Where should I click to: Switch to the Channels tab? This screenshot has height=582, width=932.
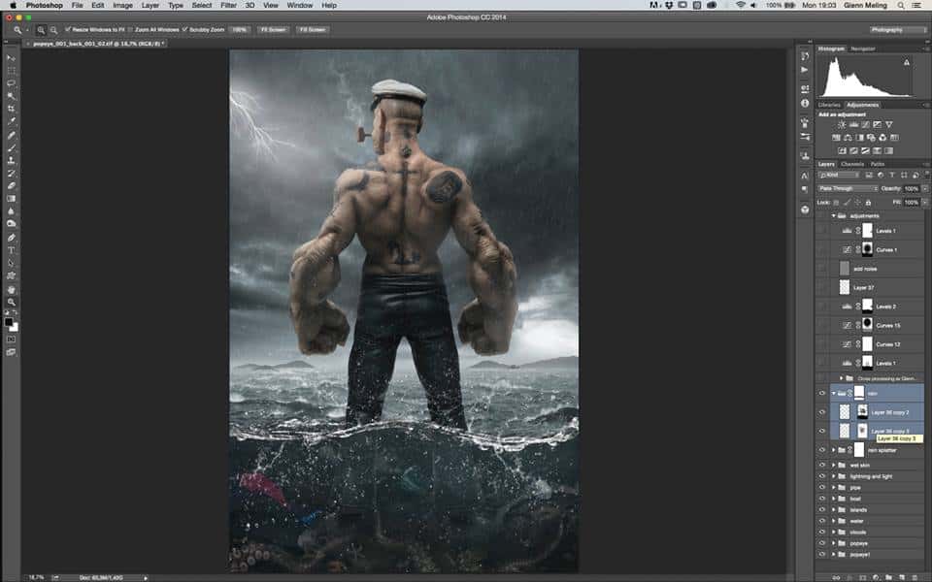click(853, 164)
